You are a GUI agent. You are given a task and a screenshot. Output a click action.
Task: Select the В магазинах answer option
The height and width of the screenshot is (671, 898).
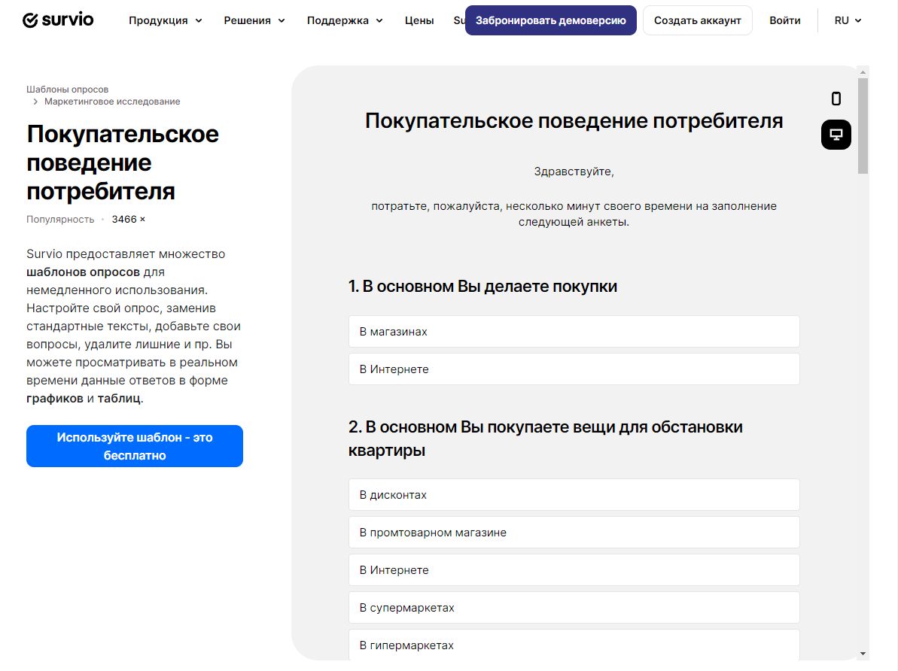tap(574, 332)
